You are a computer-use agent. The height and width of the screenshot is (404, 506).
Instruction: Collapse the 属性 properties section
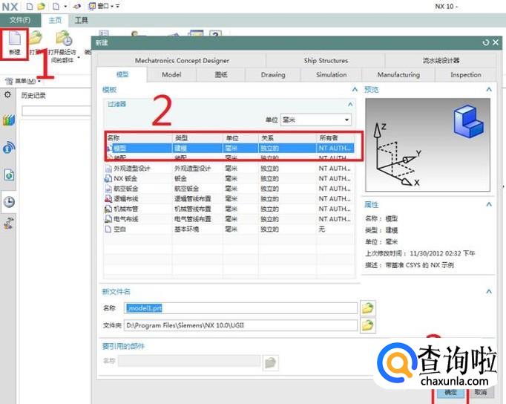click(x=489, y=204)
